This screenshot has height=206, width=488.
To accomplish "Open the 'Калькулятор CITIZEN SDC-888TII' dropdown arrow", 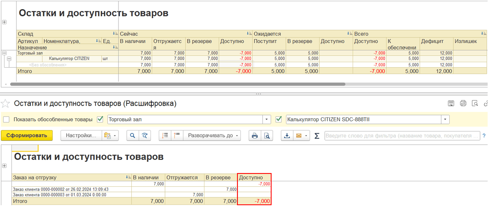I will 445,119.
